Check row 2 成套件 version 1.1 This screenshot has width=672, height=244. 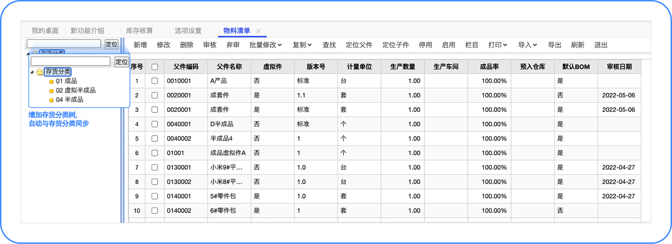click(x=155, y=95)
